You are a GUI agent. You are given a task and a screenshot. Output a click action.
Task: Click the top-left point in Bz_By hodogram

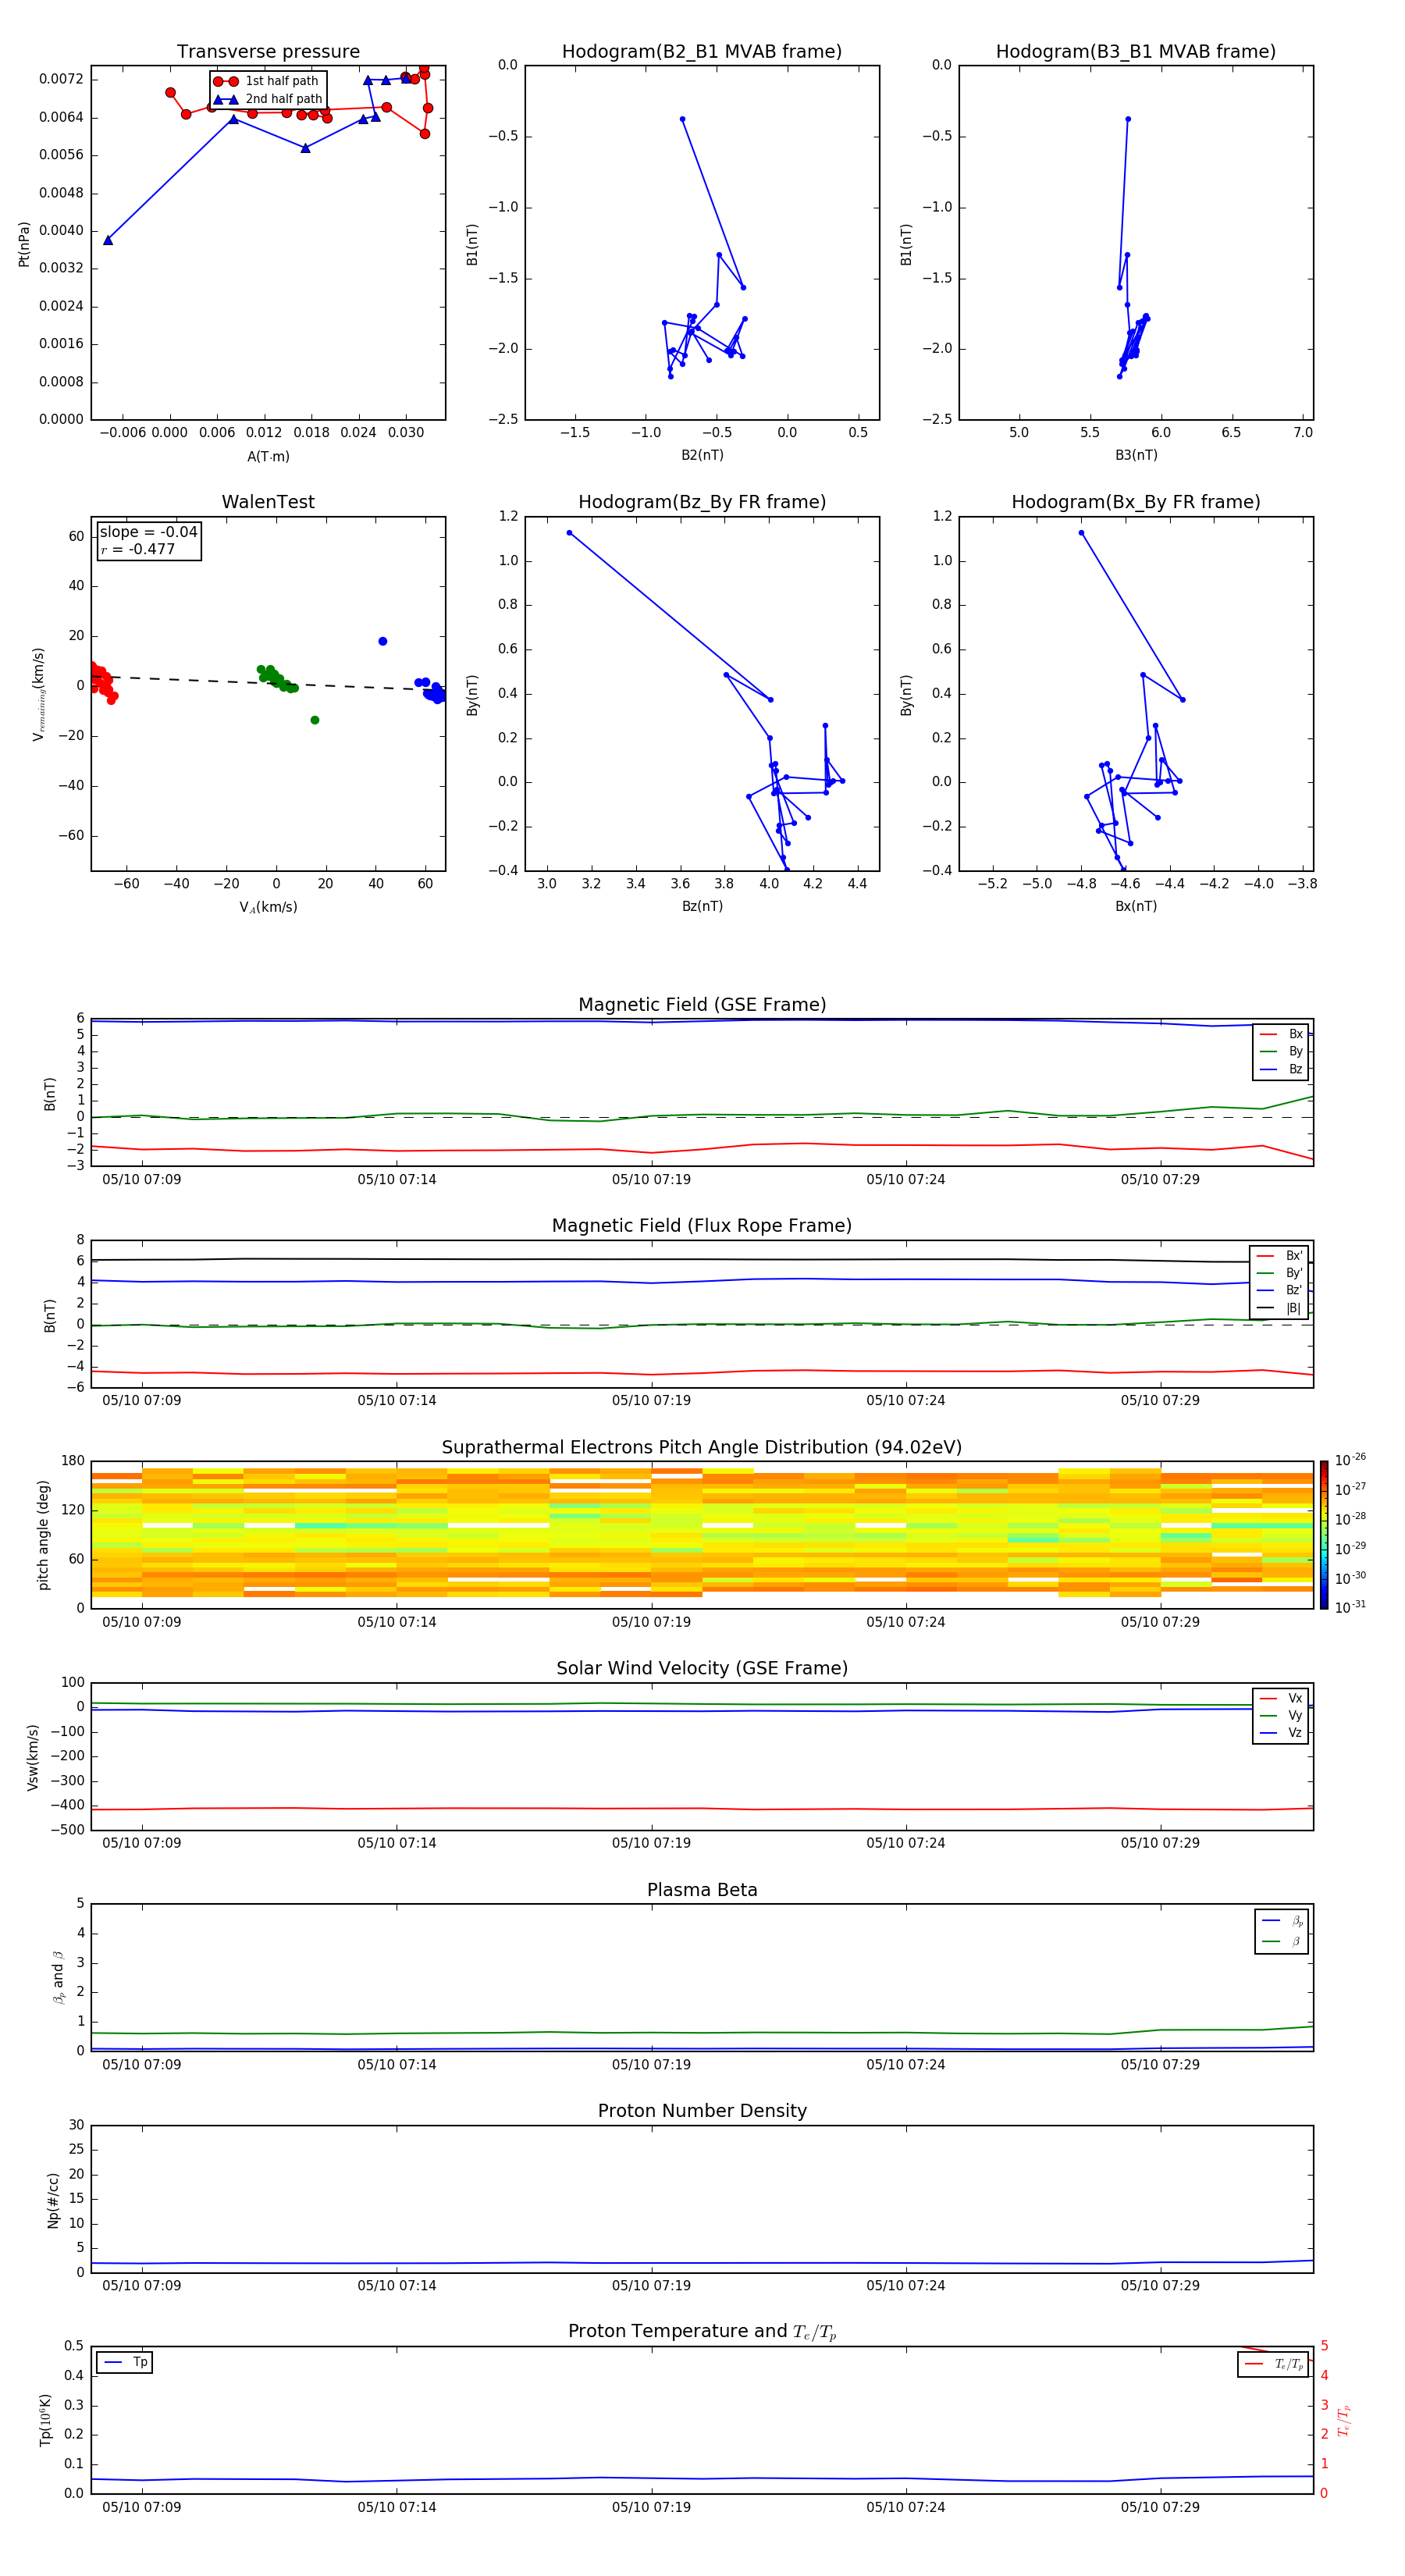[x=570, y=533]
